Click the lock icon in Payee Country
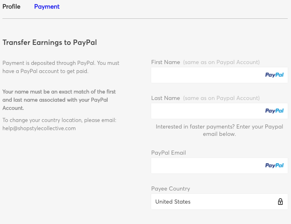 point(280,202)
